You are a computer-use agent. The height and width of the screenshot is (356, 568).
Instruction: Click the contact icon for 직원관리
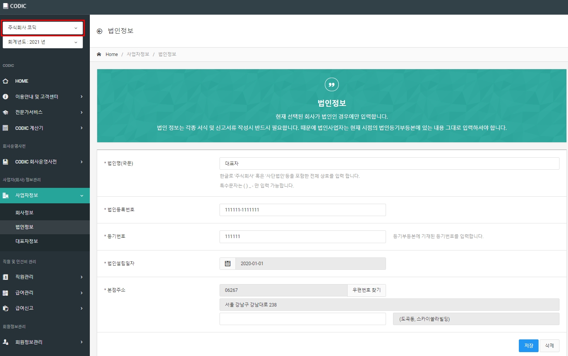[5, 277]
